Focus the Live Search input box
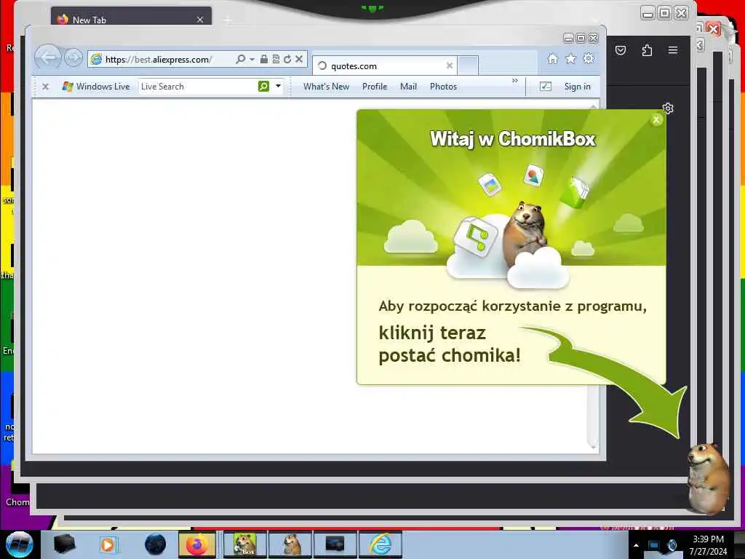Screen dimensions: 745x559 click(198, 87)
